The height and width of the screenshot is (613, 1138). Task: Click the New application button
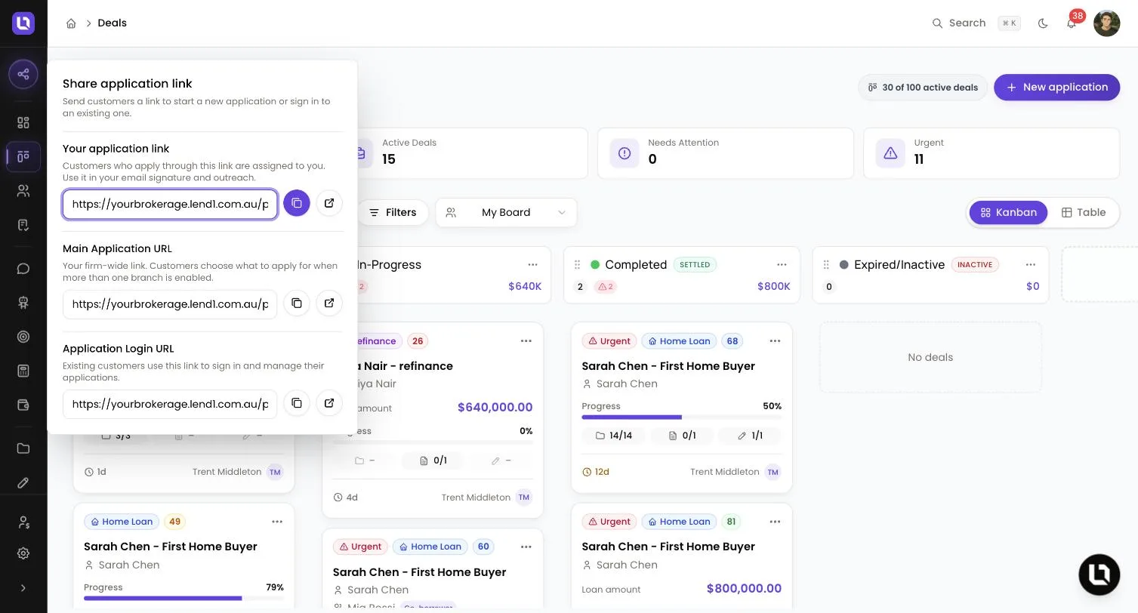pos(1056,88)
